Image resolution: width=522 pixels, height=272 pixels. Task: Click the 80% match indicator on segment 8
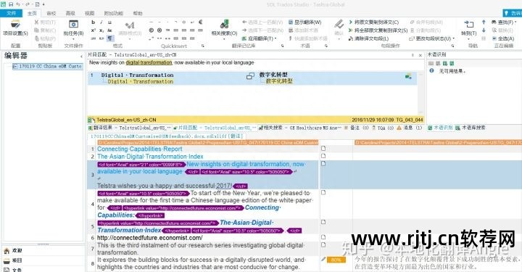(x=336, y=260)
